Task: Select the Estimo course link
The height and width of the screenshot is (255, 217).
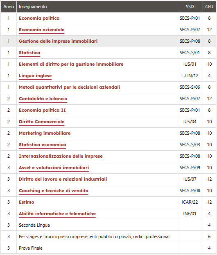Action: click(27, 202)
